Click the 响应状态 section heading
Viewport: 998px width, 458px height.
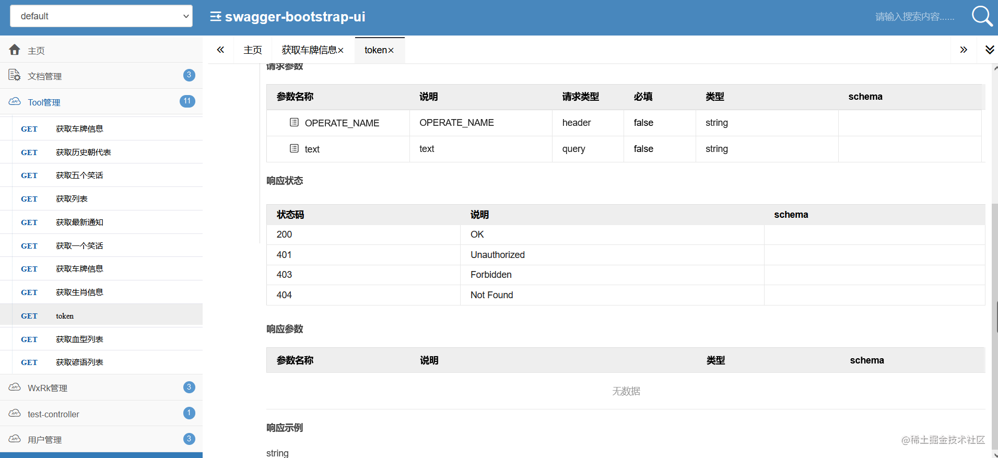click(x=285, y=181)
